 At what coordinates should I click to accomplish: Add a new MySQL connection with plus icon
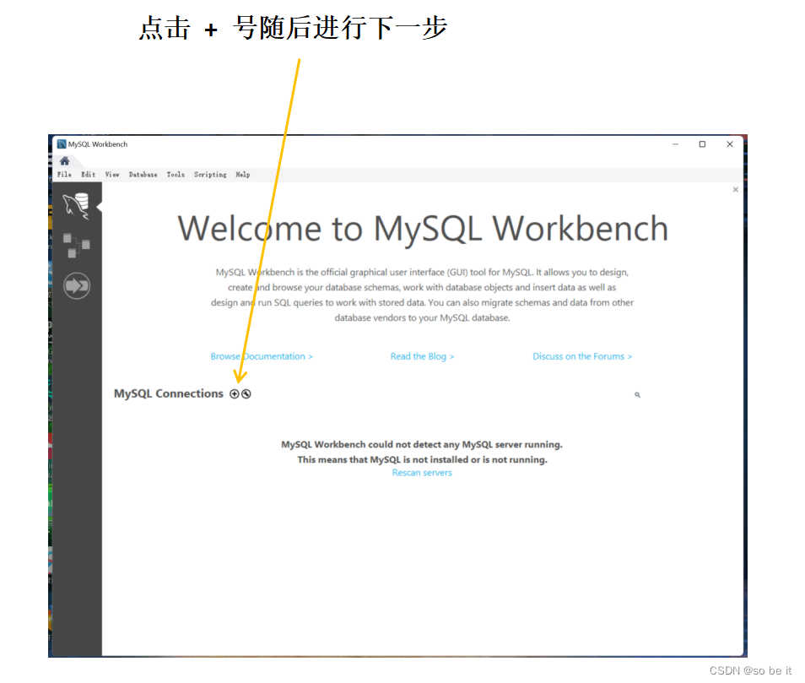234,394
